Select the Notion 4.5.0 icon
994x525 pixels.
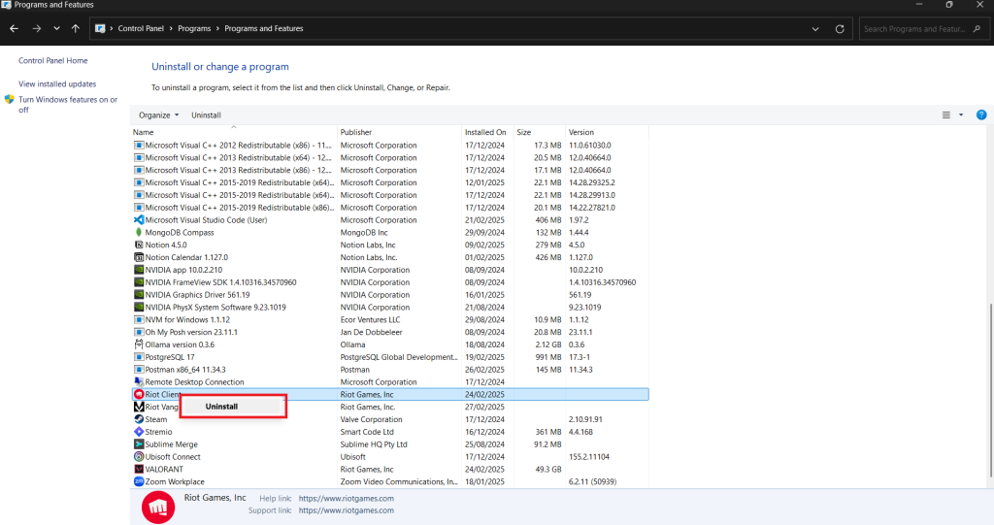139,245
